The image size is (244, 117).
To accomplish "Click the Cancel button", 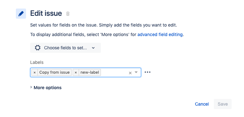I will tap(202, 104).
